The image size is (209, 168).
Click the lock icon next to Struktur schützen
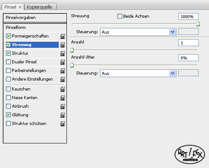(x=63, y=124)
